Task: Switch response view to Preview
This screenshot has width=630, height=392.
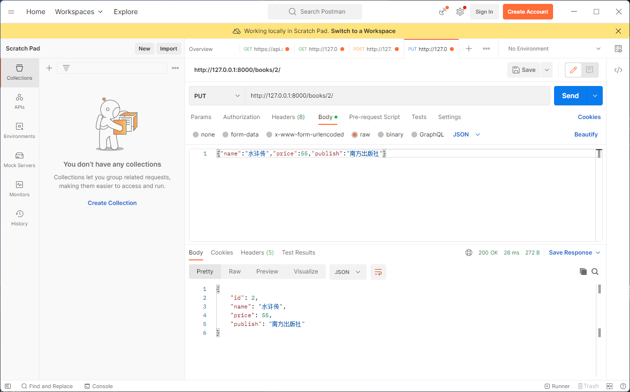Action: [267, 272]
